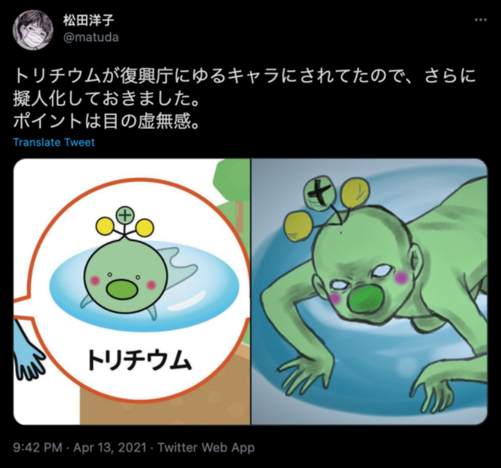The height and width of the screenshot is (468, 501).
Task: Click the @matuda handle
Action: pos(91,38)
